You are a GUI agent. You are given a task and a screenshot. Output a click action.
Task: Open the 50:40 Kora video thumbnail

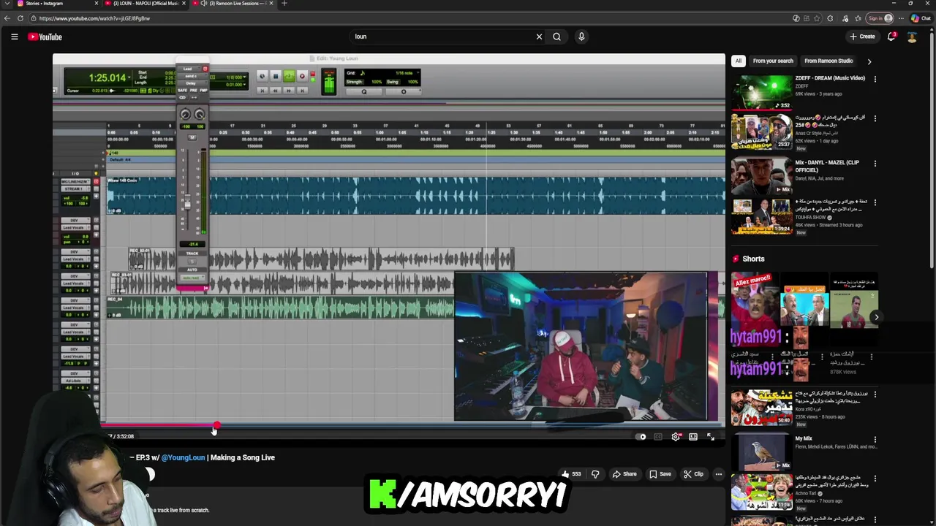761,409
